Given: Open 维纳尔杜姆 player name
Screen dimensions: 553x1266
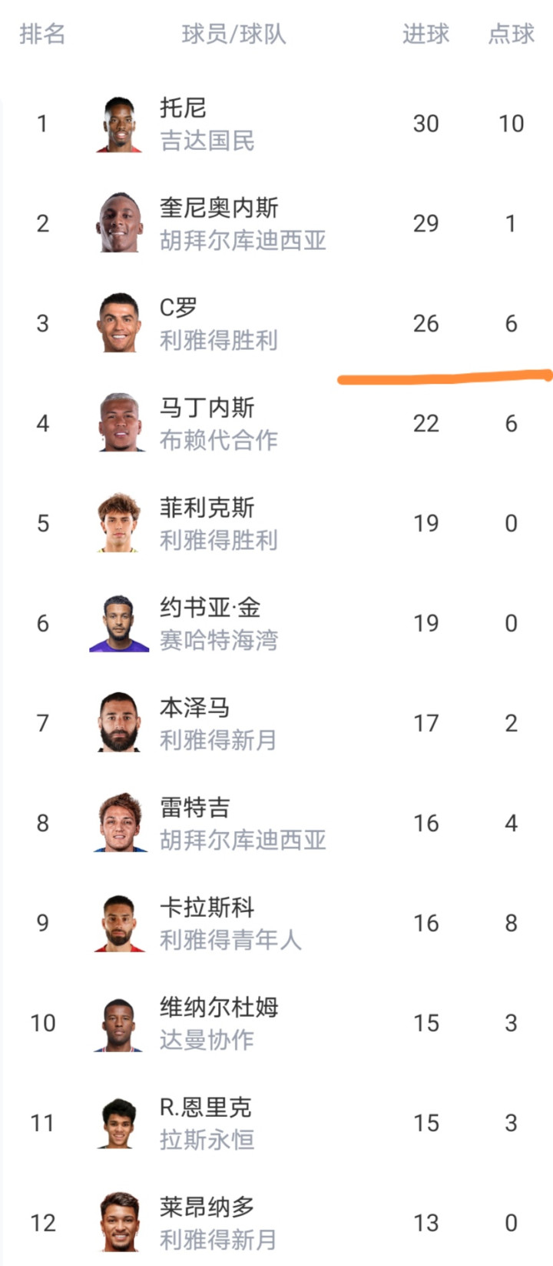Looking at the screenshot, I should click(219, 1008).
